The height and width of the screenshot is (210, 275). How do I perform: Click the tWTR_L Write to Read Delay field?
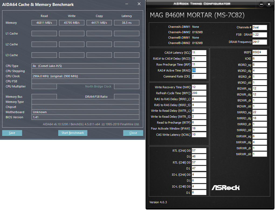click(199, 111)
